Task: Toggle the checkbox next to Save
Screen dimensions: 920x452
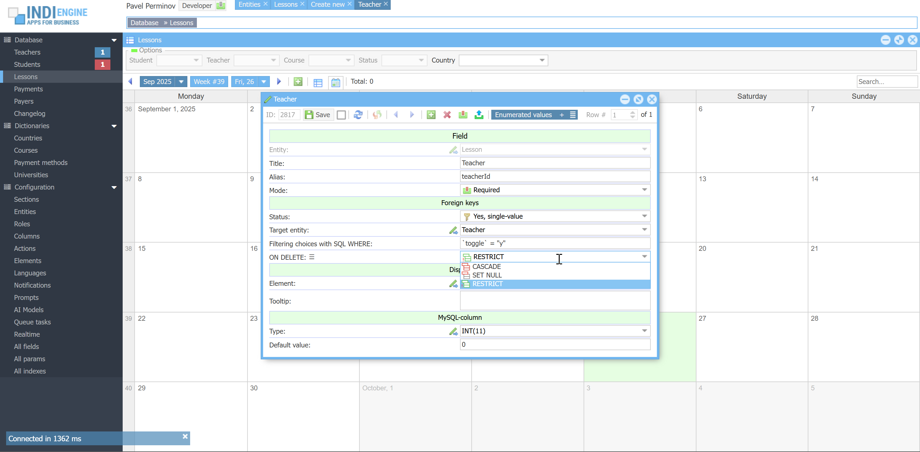Action: click(x=341, y=115)
